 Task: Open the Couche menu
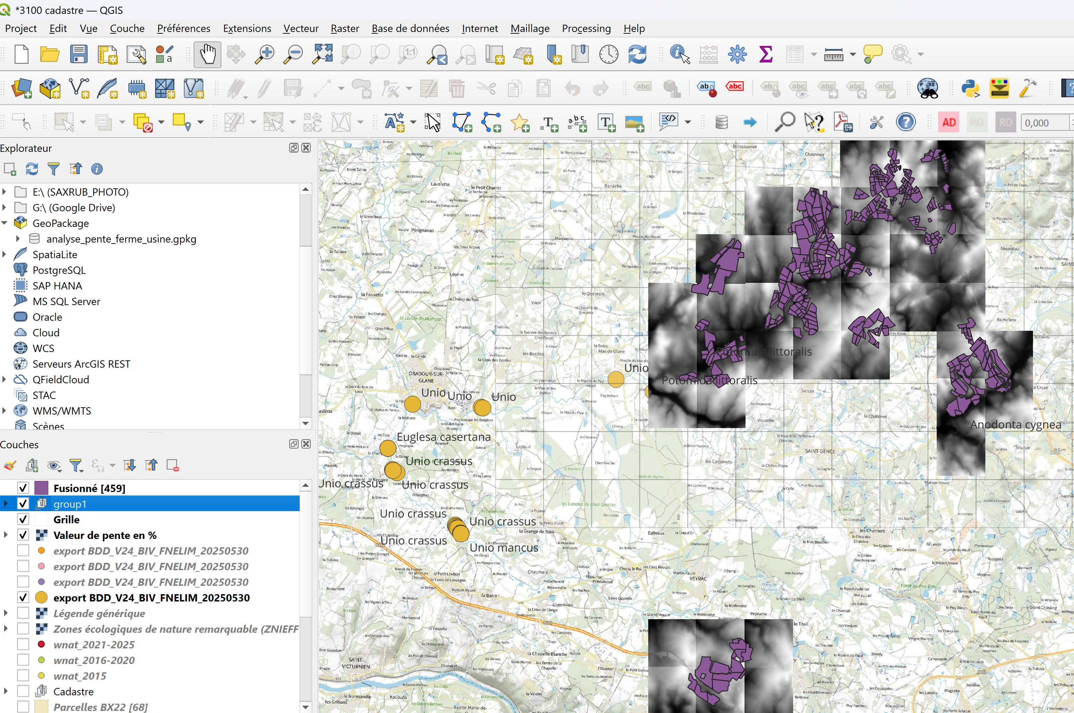[x=127, y=28]
